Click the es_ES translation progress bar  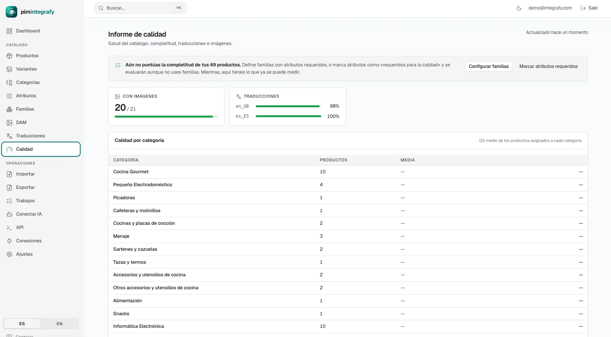288,116
